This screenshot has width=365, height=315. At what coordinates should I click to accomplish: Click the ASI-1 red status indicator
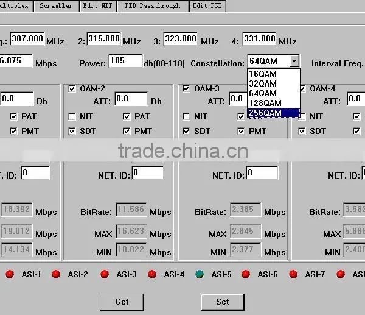pyautogui.click(x=10, y=274)
